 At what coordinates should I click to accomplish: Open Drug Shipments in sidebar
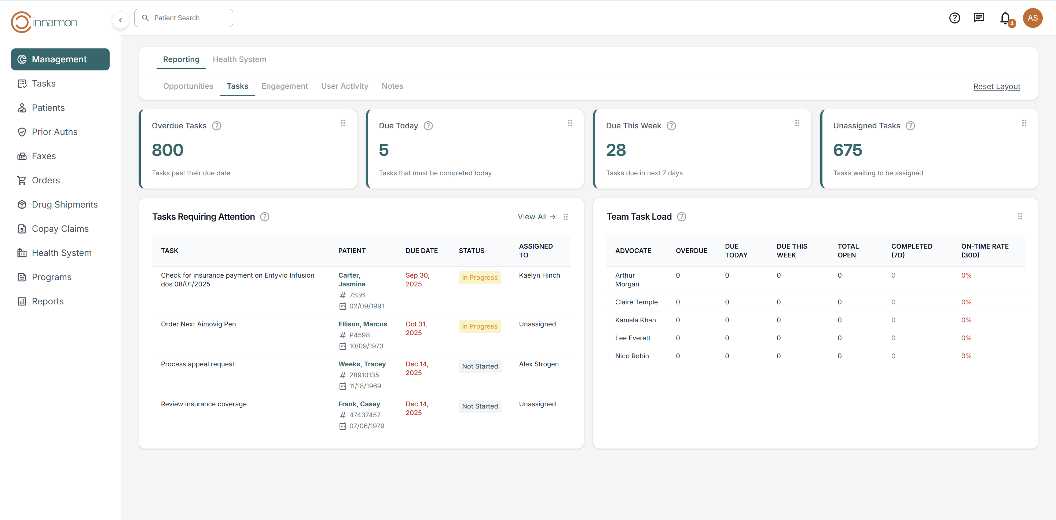[x=65, y=205]
